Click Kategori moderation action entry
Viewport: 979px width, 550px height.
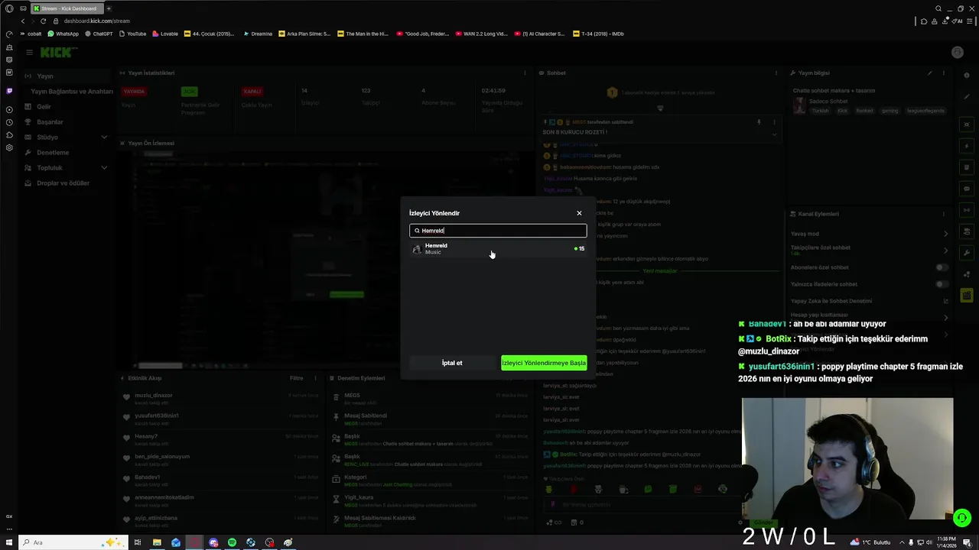coord(355,477)
